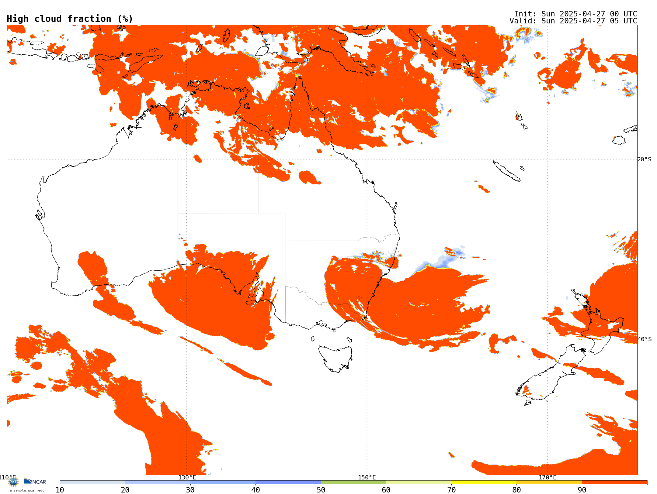The image size is (657, 494).
Task: Click the New Caledonia island outline
Action: [506, 171]
